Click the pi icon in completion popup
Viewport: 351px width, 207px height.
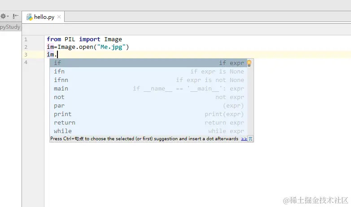(250, 139)
